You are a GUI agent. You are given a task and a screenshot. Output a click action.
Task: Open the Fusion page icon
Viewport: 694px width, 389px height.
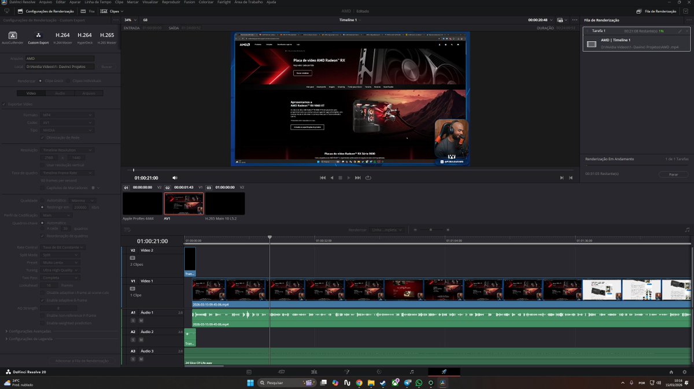click(x=346, y=372)
